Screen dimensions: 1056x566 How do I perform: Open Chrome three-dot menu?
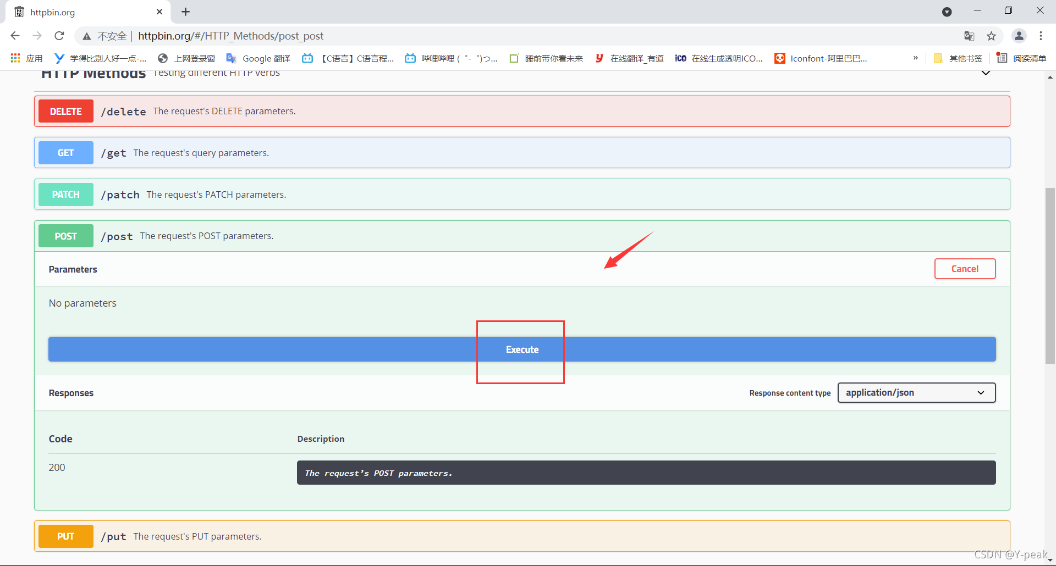pos(1041,36)
